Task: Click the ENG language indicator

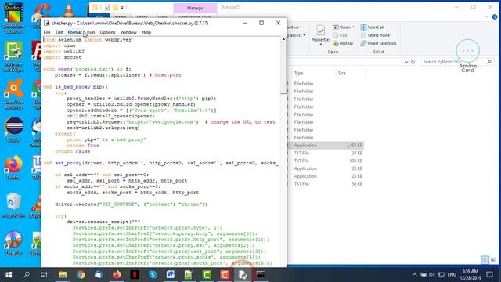Action: pos(452,275)
